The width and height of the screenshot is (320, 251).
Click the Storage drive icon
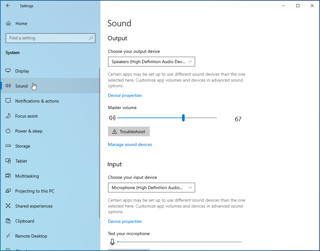(x=8, y=146)
